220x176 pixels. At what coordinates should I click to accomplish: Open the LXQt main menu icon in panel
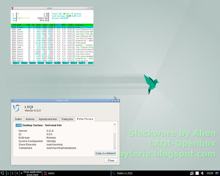pos(2,173)
